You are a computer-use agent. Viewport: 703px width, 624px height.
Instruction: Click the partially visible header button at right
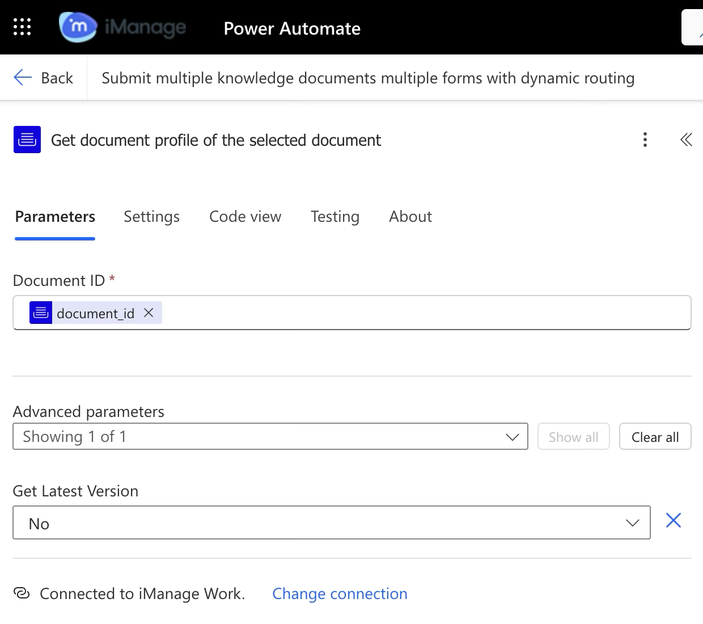(692, 27)
